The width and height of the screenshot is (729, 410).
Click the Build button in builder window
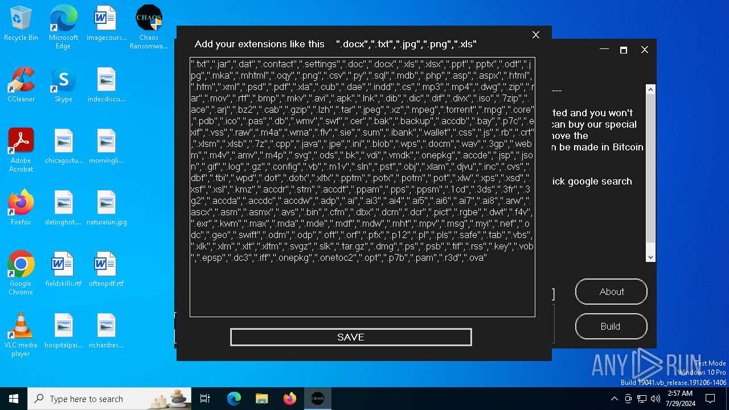[611, 326]
